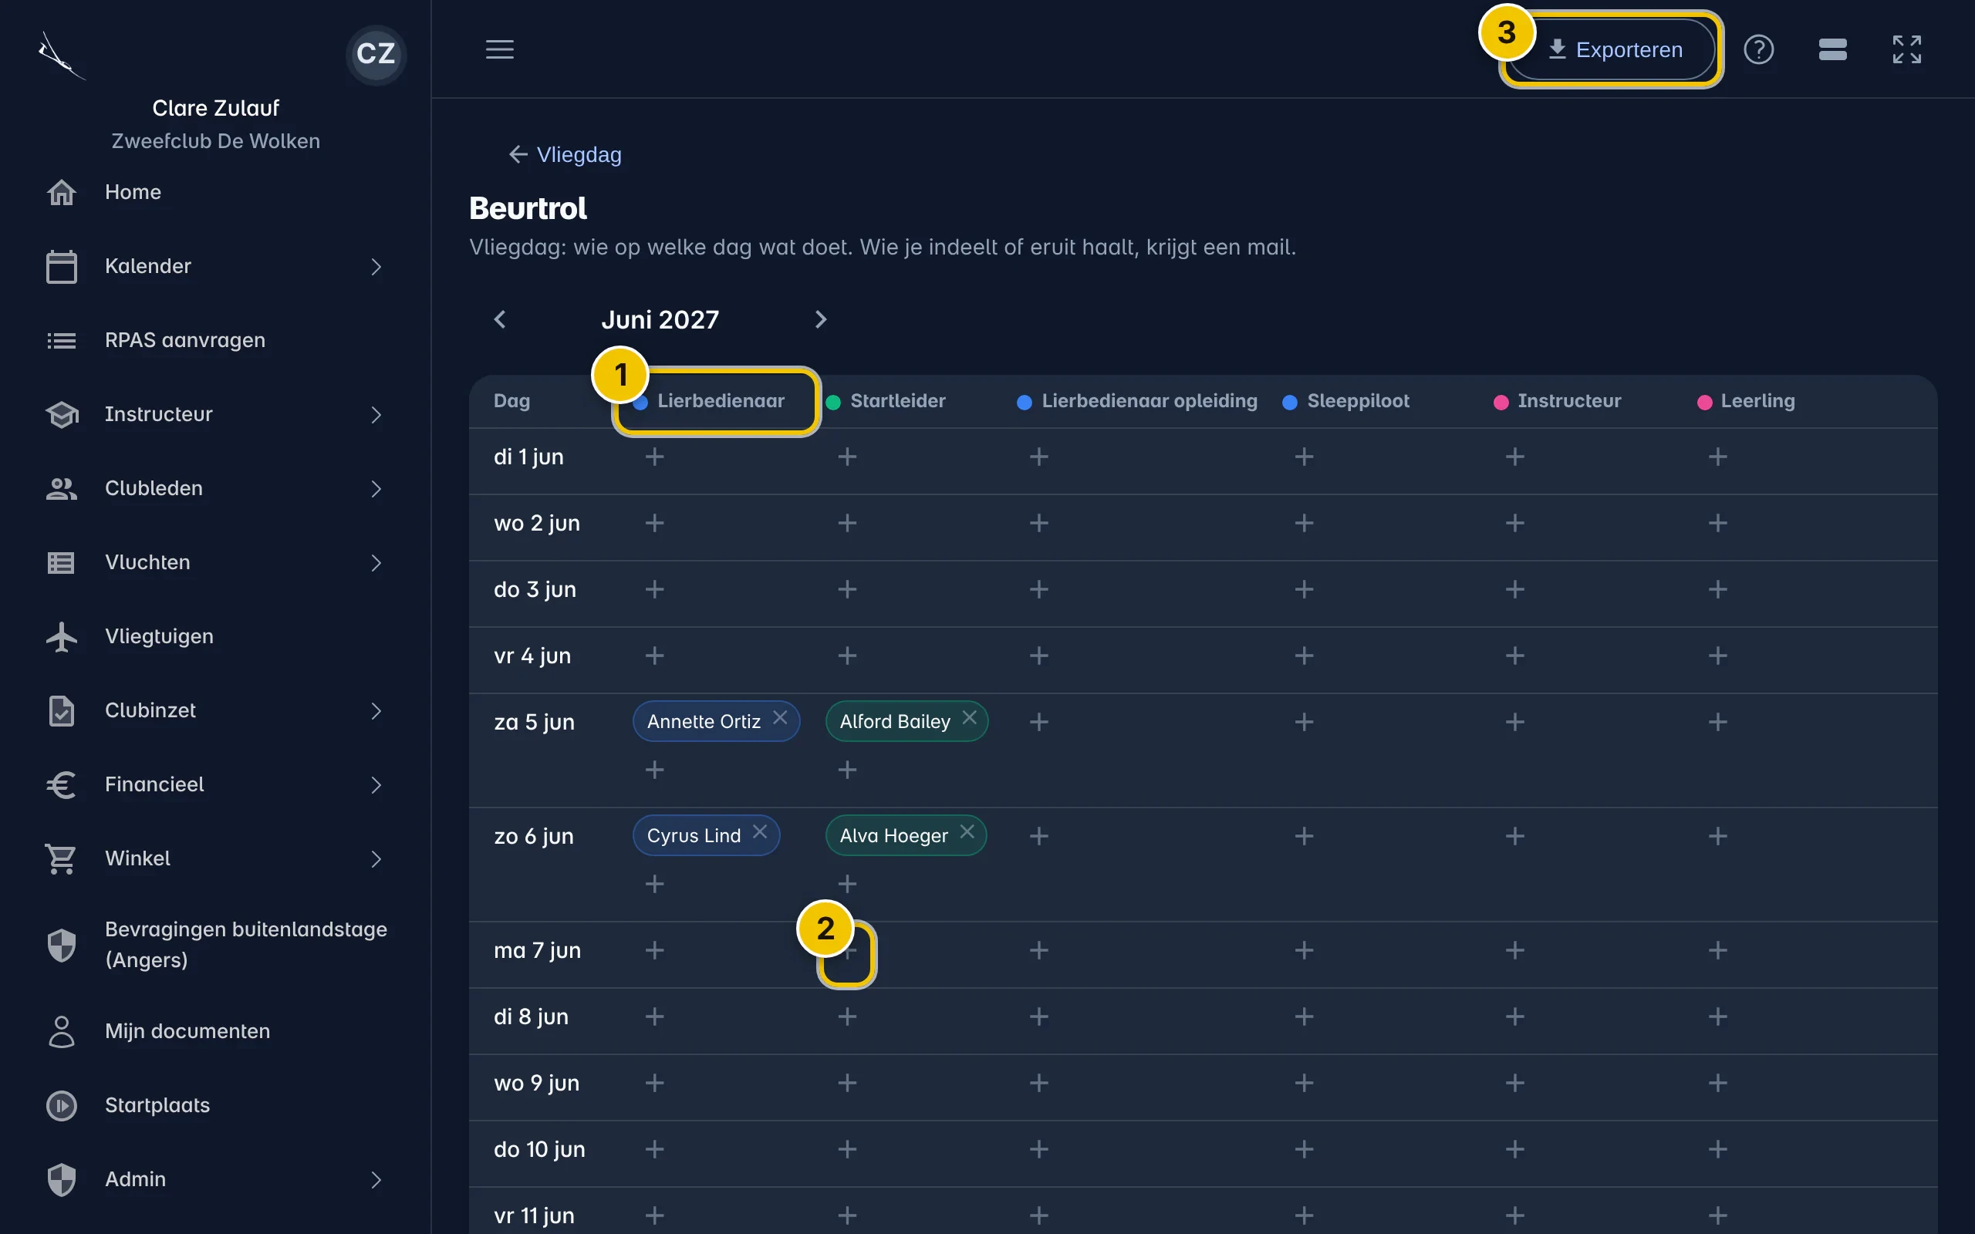Screen dimensions: 1975x1234
Task: Remove Alva Hoeger from zo 6 jun
Action: (967, 831)
